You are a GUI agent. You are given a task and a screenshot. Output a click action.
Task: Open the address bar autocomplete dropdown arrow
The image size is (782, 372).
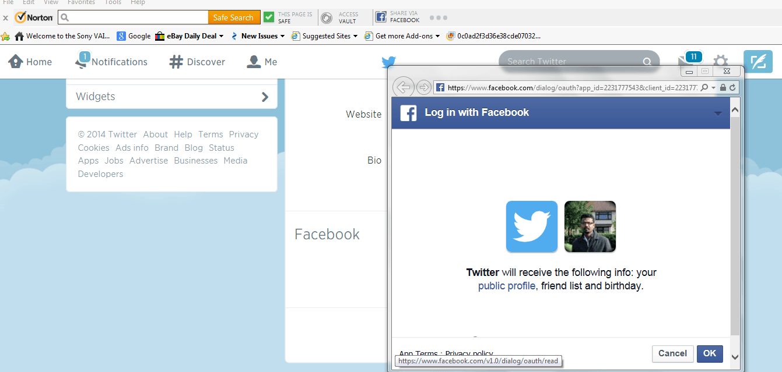[x=713, y=88]
